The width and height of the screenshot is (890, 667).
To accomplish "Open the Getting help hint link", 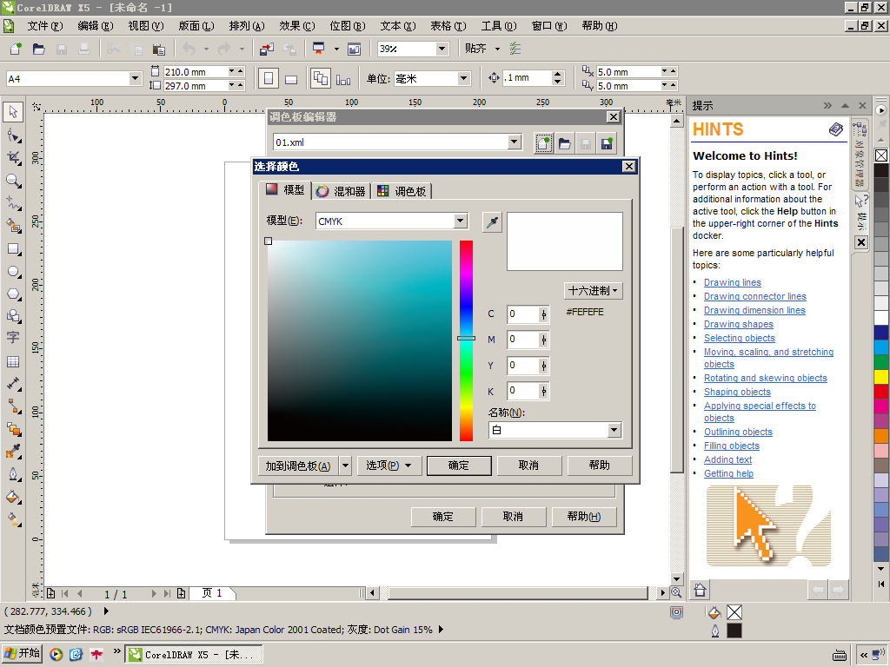I will tap(729, 473).
